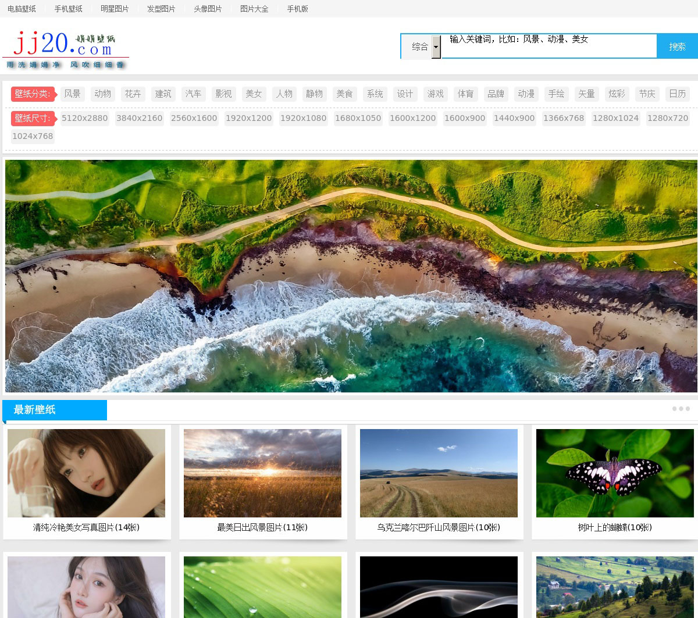Viewport: 698px width, 618px height.
Task: Pick the 1024x768 wallpaper size
Action: pyautogui.click(x=33, y=137)
